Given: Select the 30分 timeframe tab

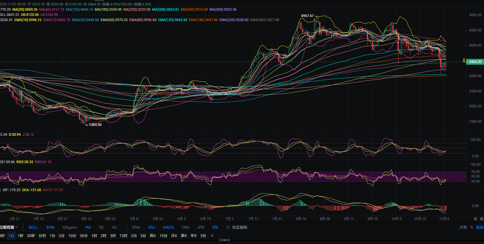Looking at the screenshot, I should (x=84, y=236).
